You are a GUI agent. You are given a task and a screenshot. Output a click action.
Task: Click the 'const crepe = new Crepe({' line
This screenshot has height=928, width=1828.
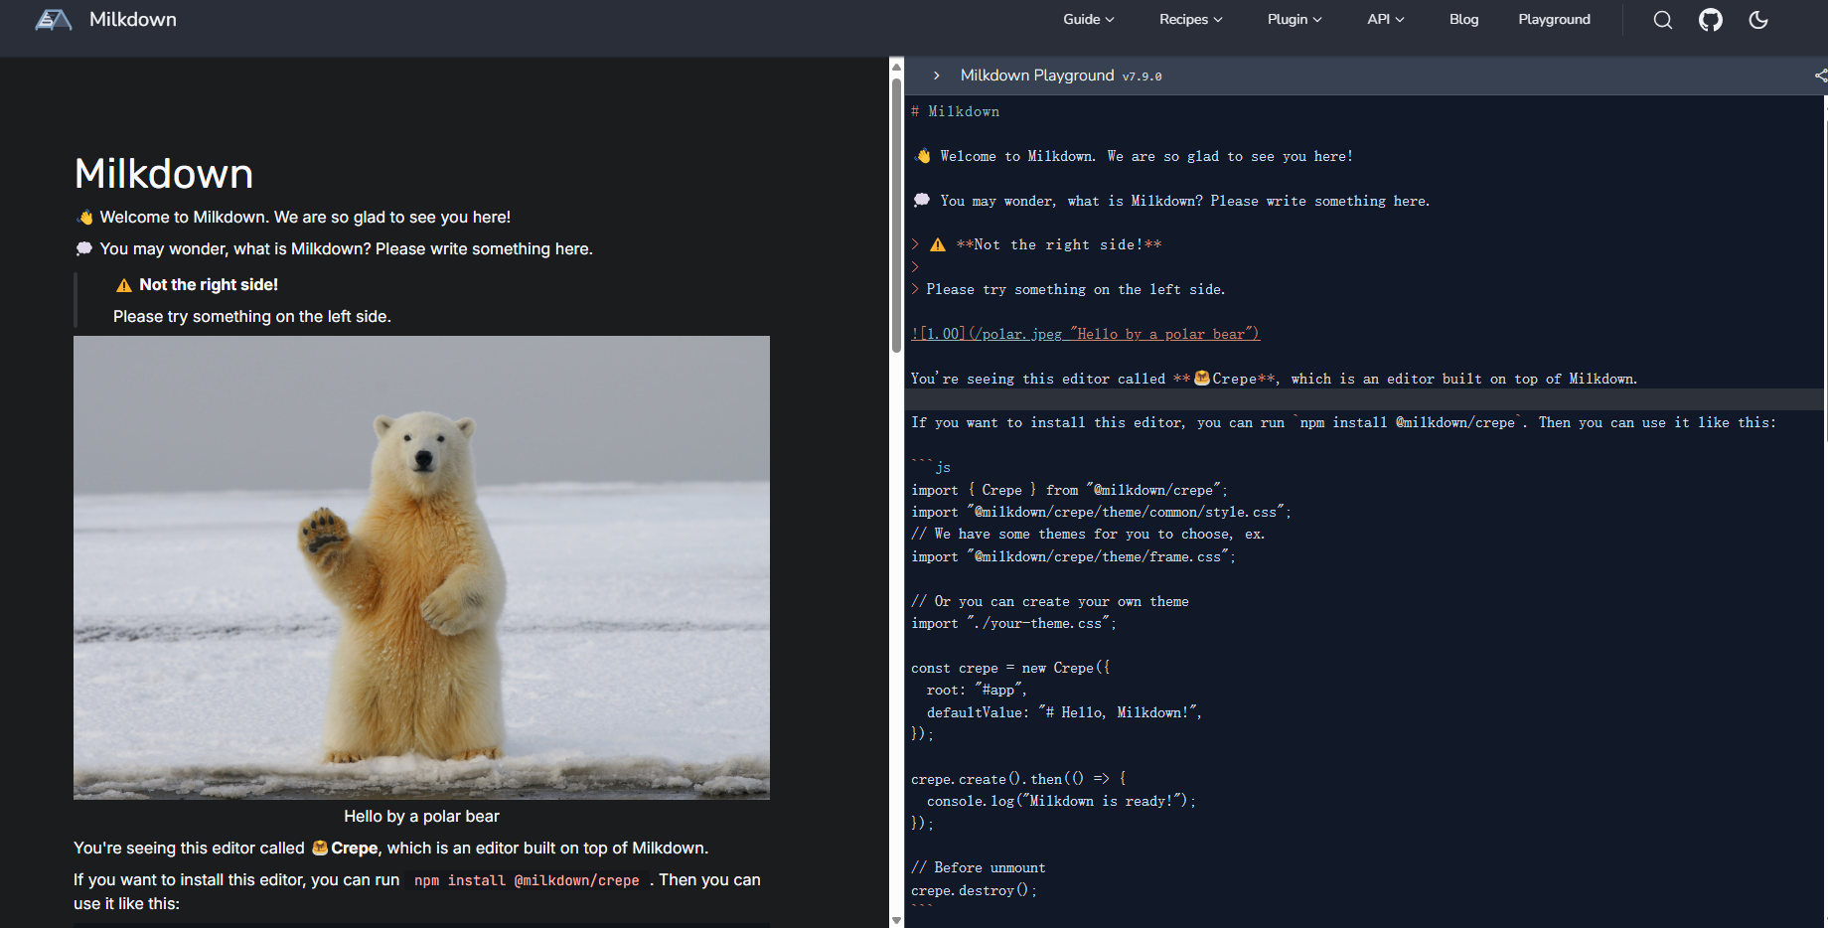[x=1010, y=668]
